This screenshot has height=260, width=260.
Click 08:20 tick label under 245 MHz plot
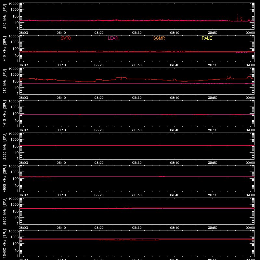[x=99, y=33]
